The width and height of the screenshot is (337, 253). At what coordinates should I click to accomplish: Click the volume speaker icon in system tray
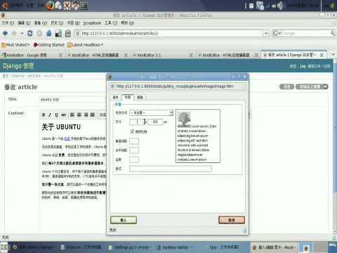[x=279, y=6]
